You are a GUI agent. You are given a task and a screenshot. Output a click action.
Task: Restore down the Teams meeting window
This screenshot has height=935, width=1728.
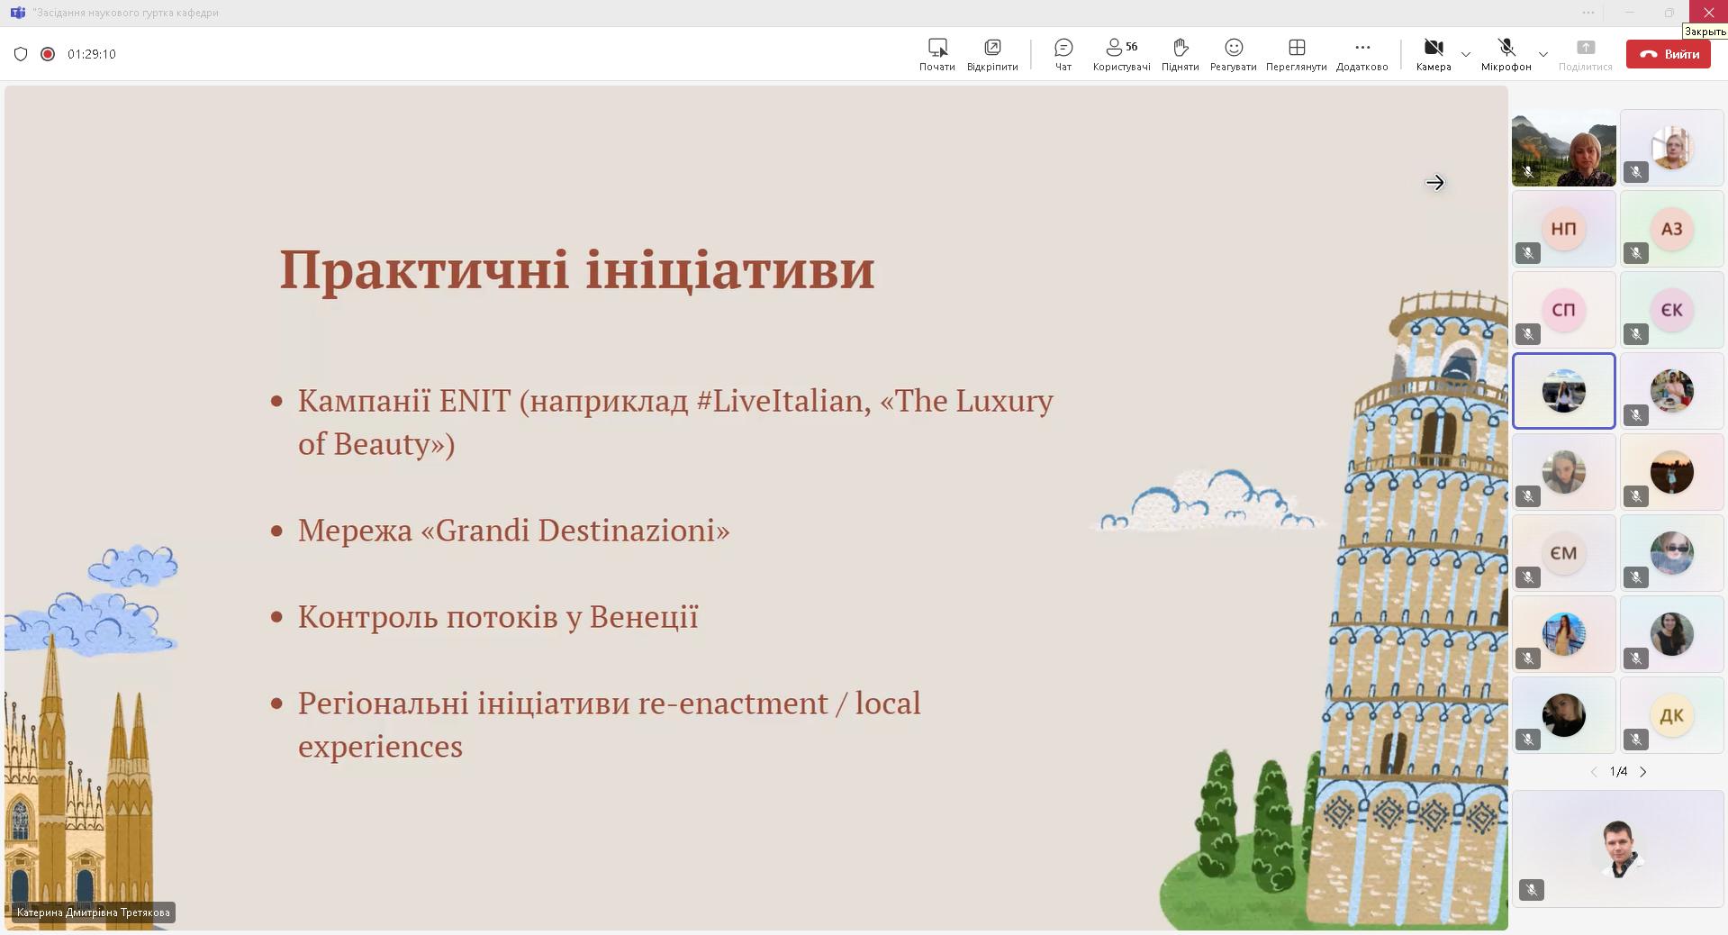(1669, 13)
